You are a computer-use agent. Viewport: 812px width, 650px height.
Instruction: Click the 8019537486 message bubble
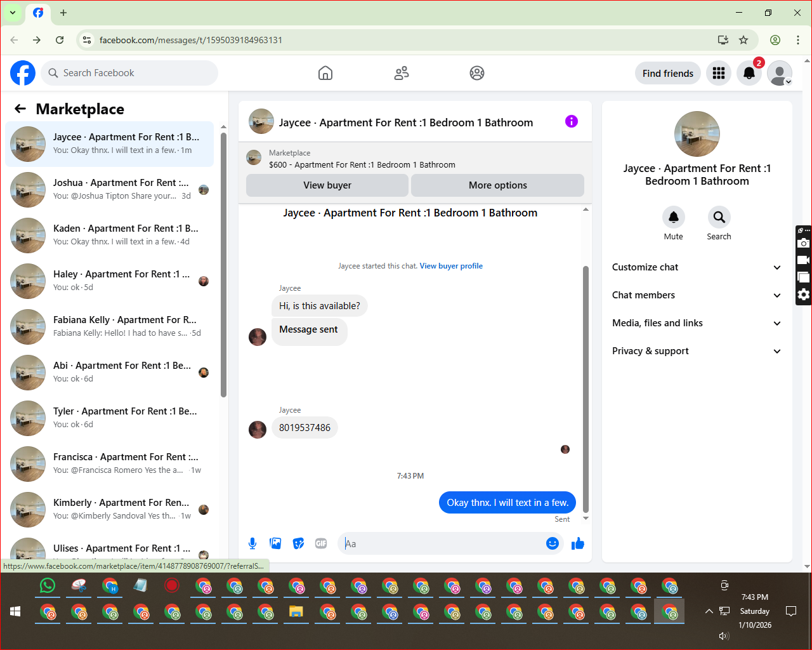pos(304,428)
